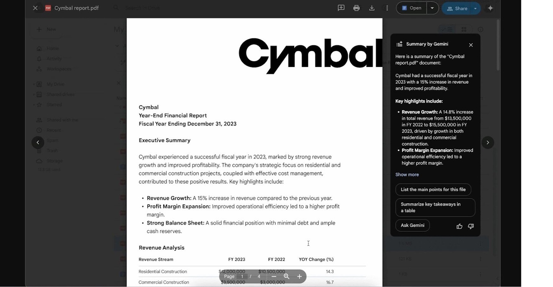Click the 14.3 YOY change value
The image size is (553, 287).
coord(330,271)
